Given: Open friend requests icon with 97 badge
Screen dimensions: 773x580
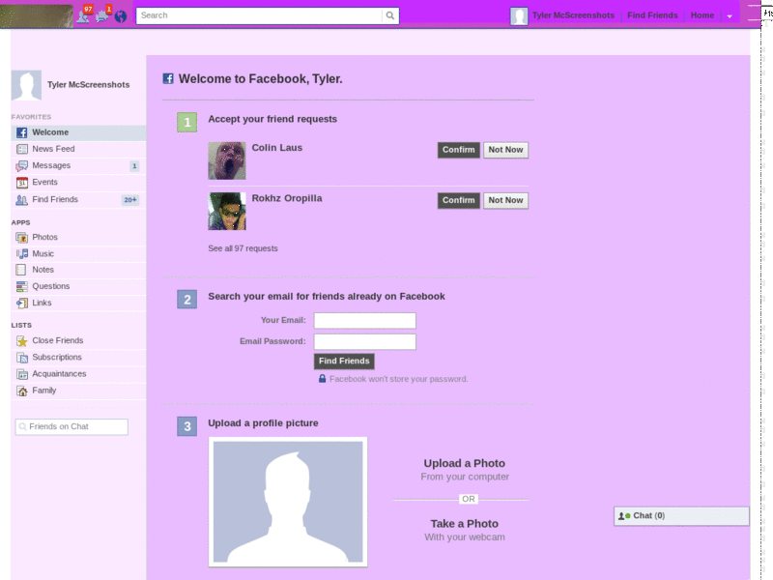Looking at the screenshot, I should (84, 14).
